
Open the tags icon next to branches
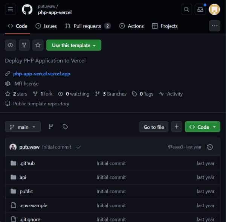coord(65,127)
